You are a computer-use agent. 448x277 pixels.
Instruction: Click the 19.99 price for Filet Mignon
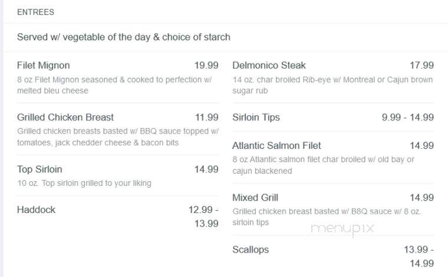(206, 65)
